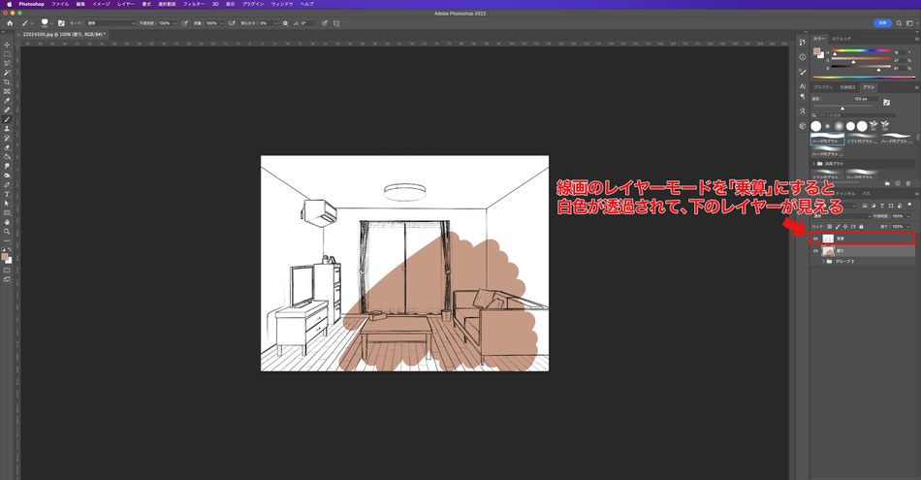Open the brush preset picker arrow
The height and width of the screenshot is (480, 921).
(52, 23)
